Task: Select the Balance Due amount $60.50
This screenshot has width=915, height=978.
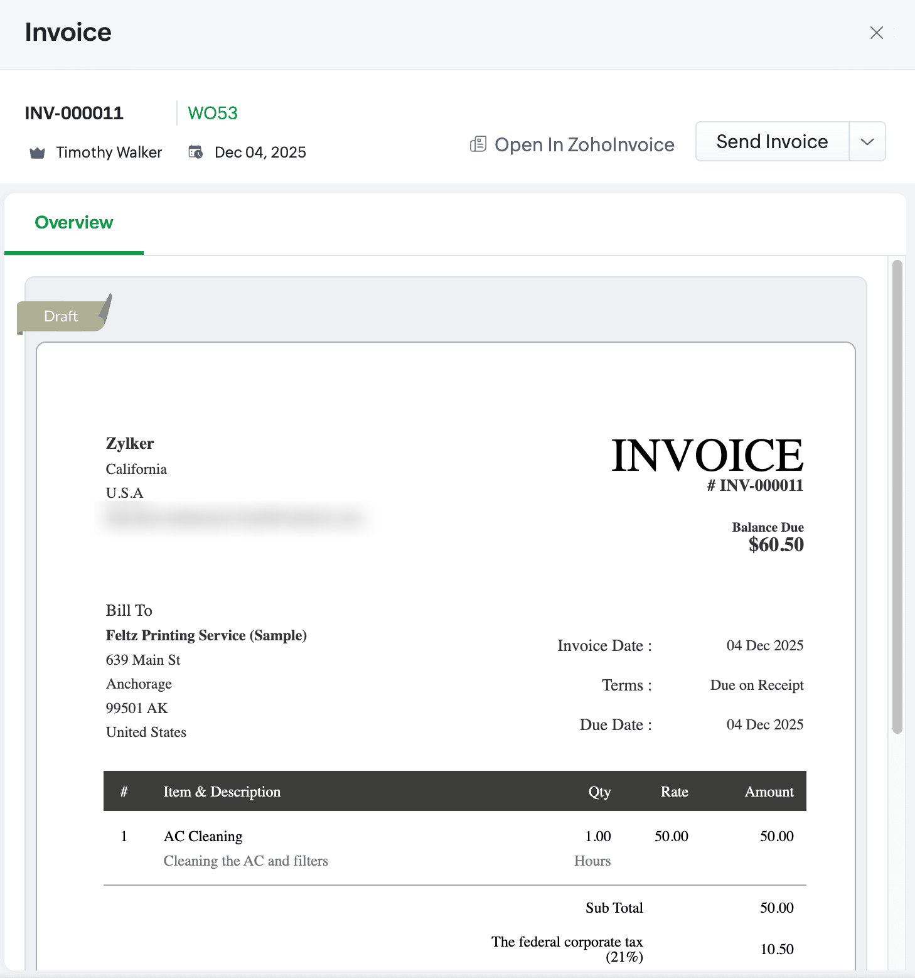Action: pyautogui.click(x=776, y=544)
